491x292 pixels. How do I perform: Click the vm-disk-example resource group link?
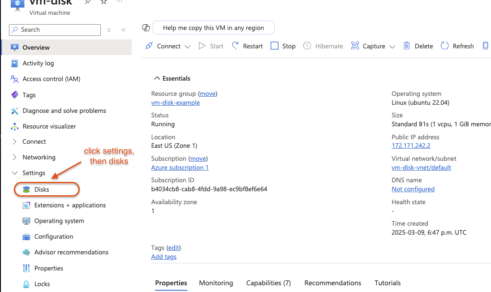175,103
